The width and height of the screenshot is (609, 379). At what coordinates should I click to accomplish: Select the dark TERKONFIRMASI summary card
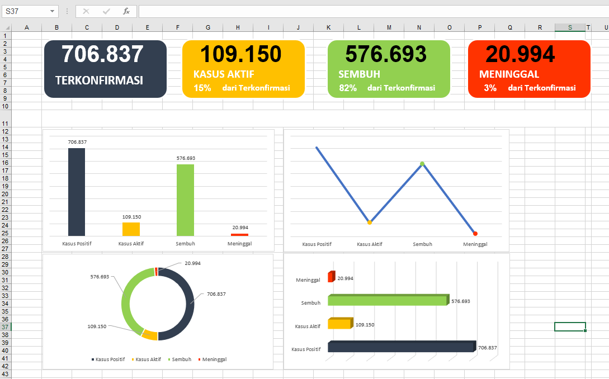coord(105,68)
